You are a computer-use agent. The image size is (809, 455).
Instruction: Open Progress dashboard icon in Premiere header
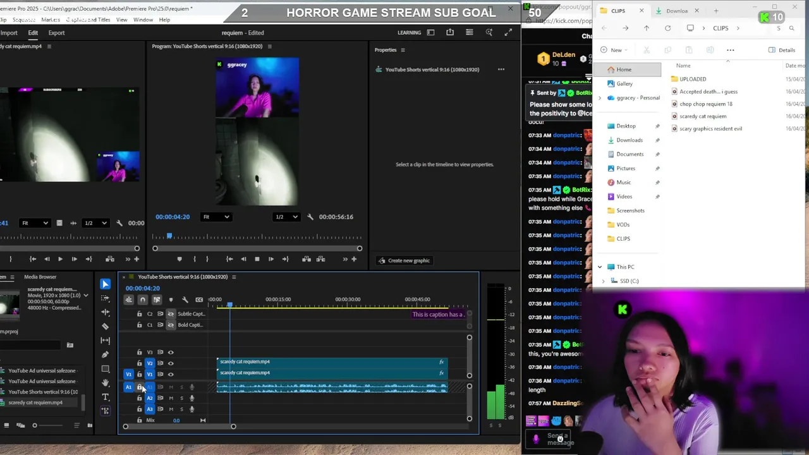[469, 32]
